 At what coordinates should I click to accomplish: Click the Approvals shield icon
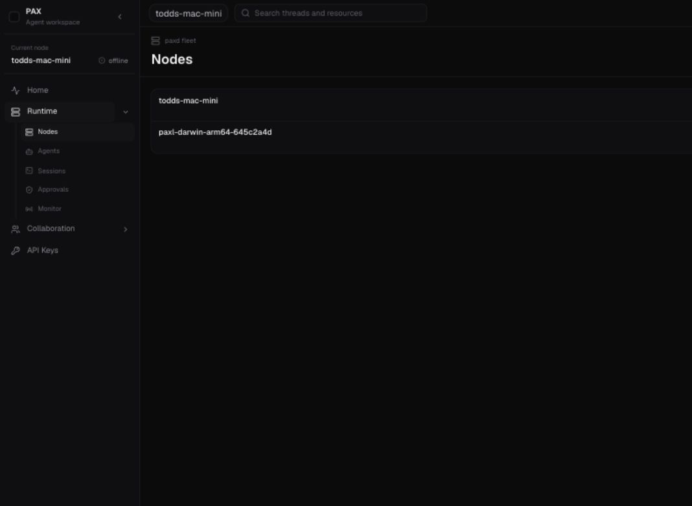click(x=29, y=190)
